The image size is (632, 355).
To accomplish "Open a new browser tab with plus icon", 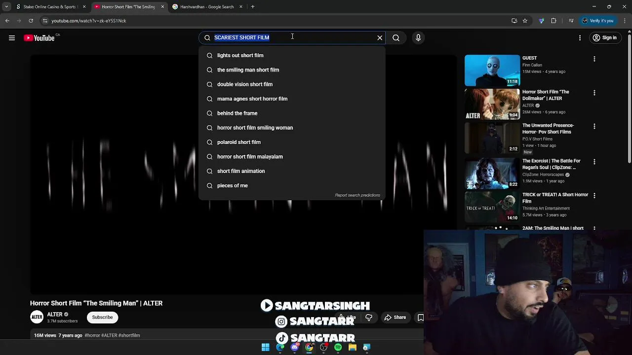I will [x=253, y=7].
